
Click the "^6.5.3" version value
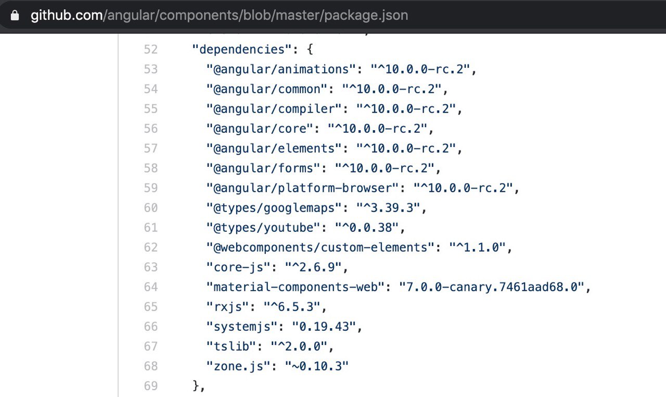point(291,307)
